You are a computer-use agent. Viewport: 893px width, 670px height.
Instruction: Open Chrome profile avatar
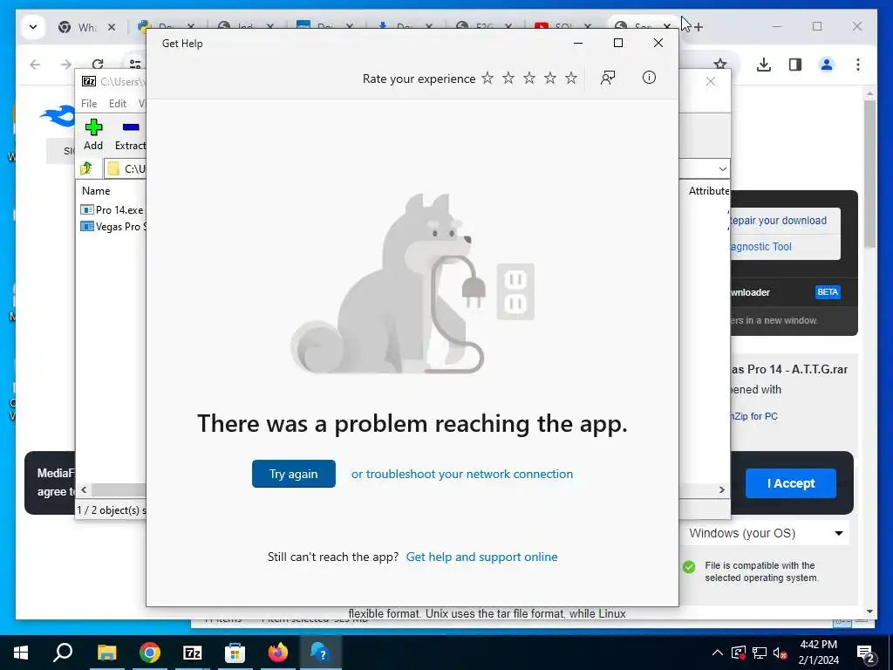coord(827,65)
